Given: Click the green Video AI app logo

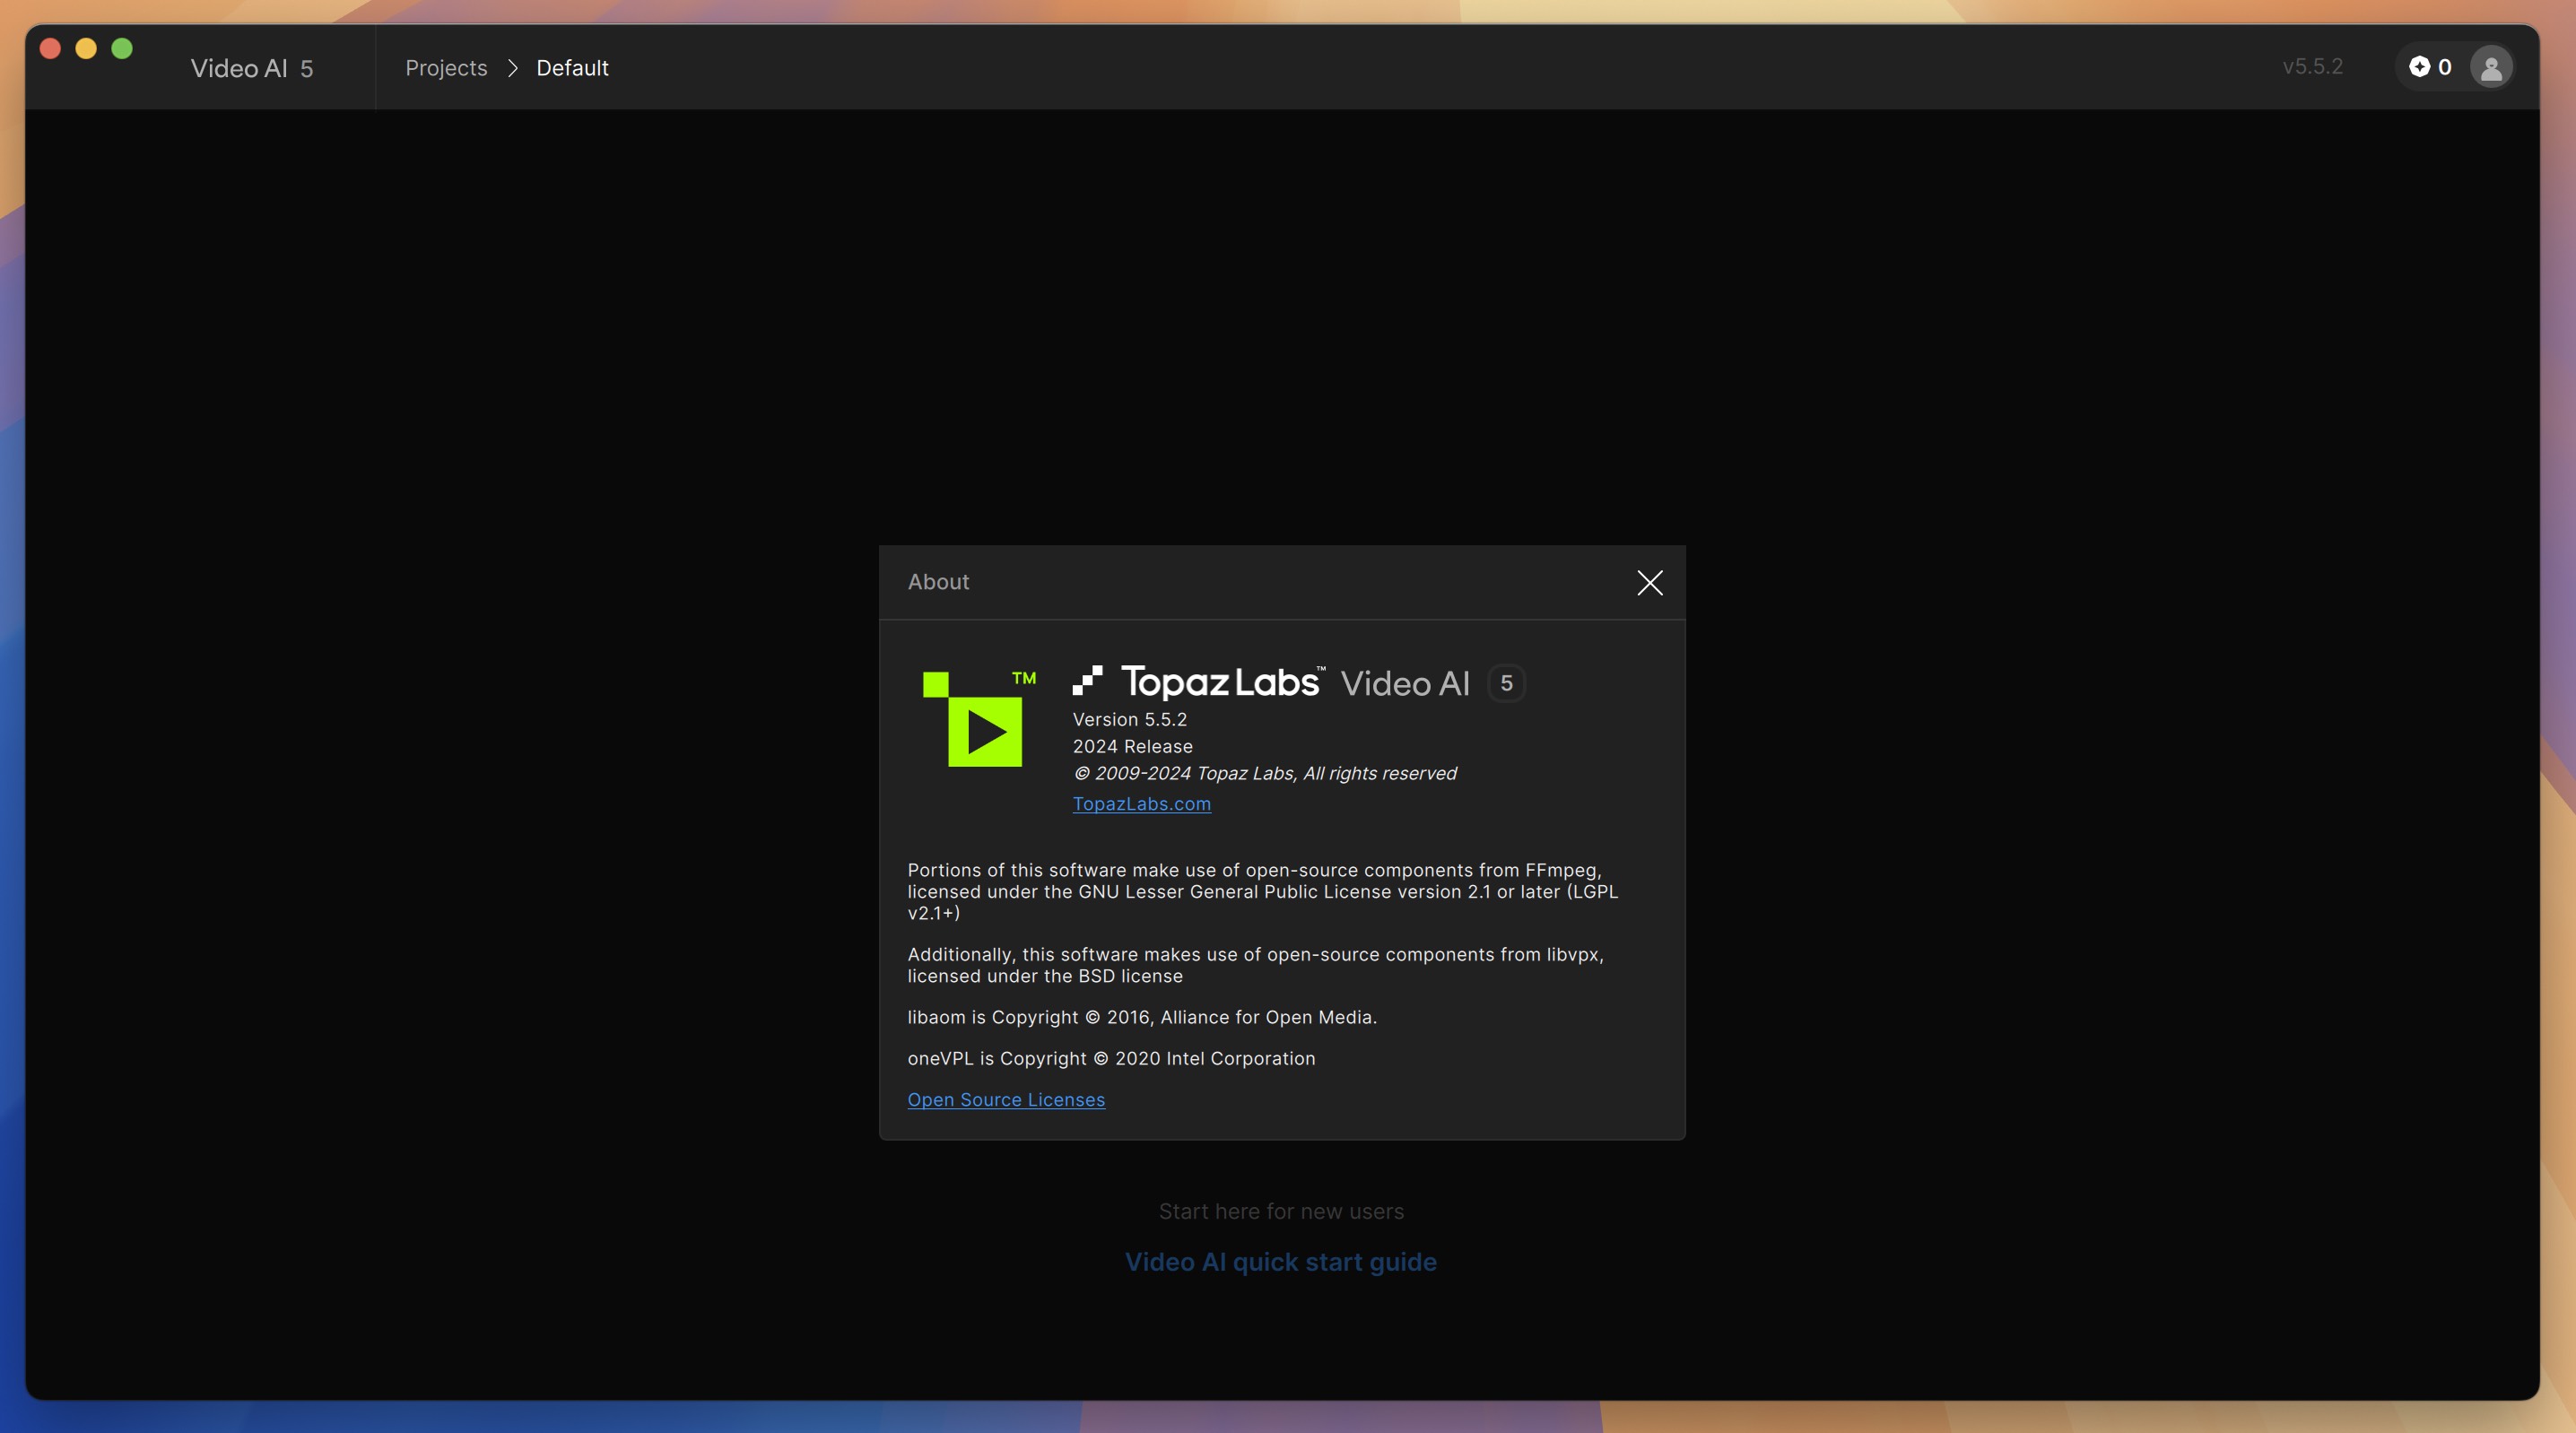Looking at the screenshot, I should (x=979, y=718).
